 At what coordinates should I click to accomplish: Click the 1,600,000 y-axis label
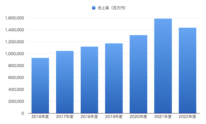(14, 18)
